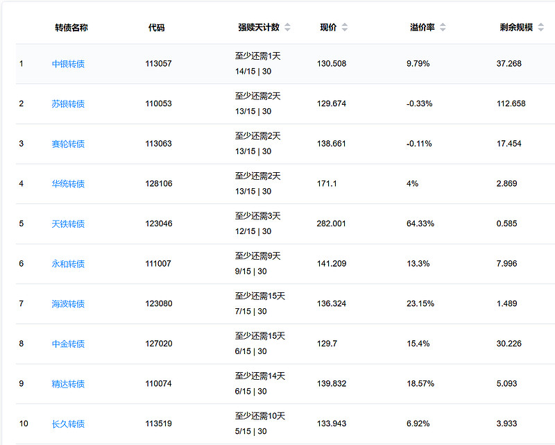The width and height of the screenshot is (555, 445).
Task: Click premium rate -0.11%
Action: click(419, 144)
